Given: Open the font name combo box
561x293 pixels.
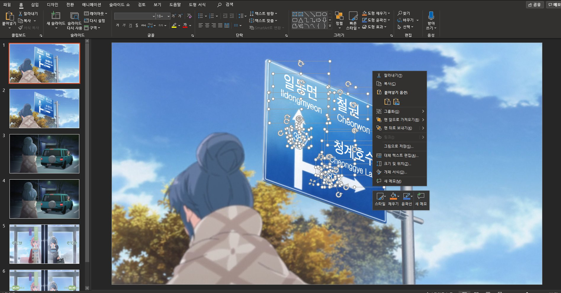Looking at the screenshot, I should [x=135, y=16].
